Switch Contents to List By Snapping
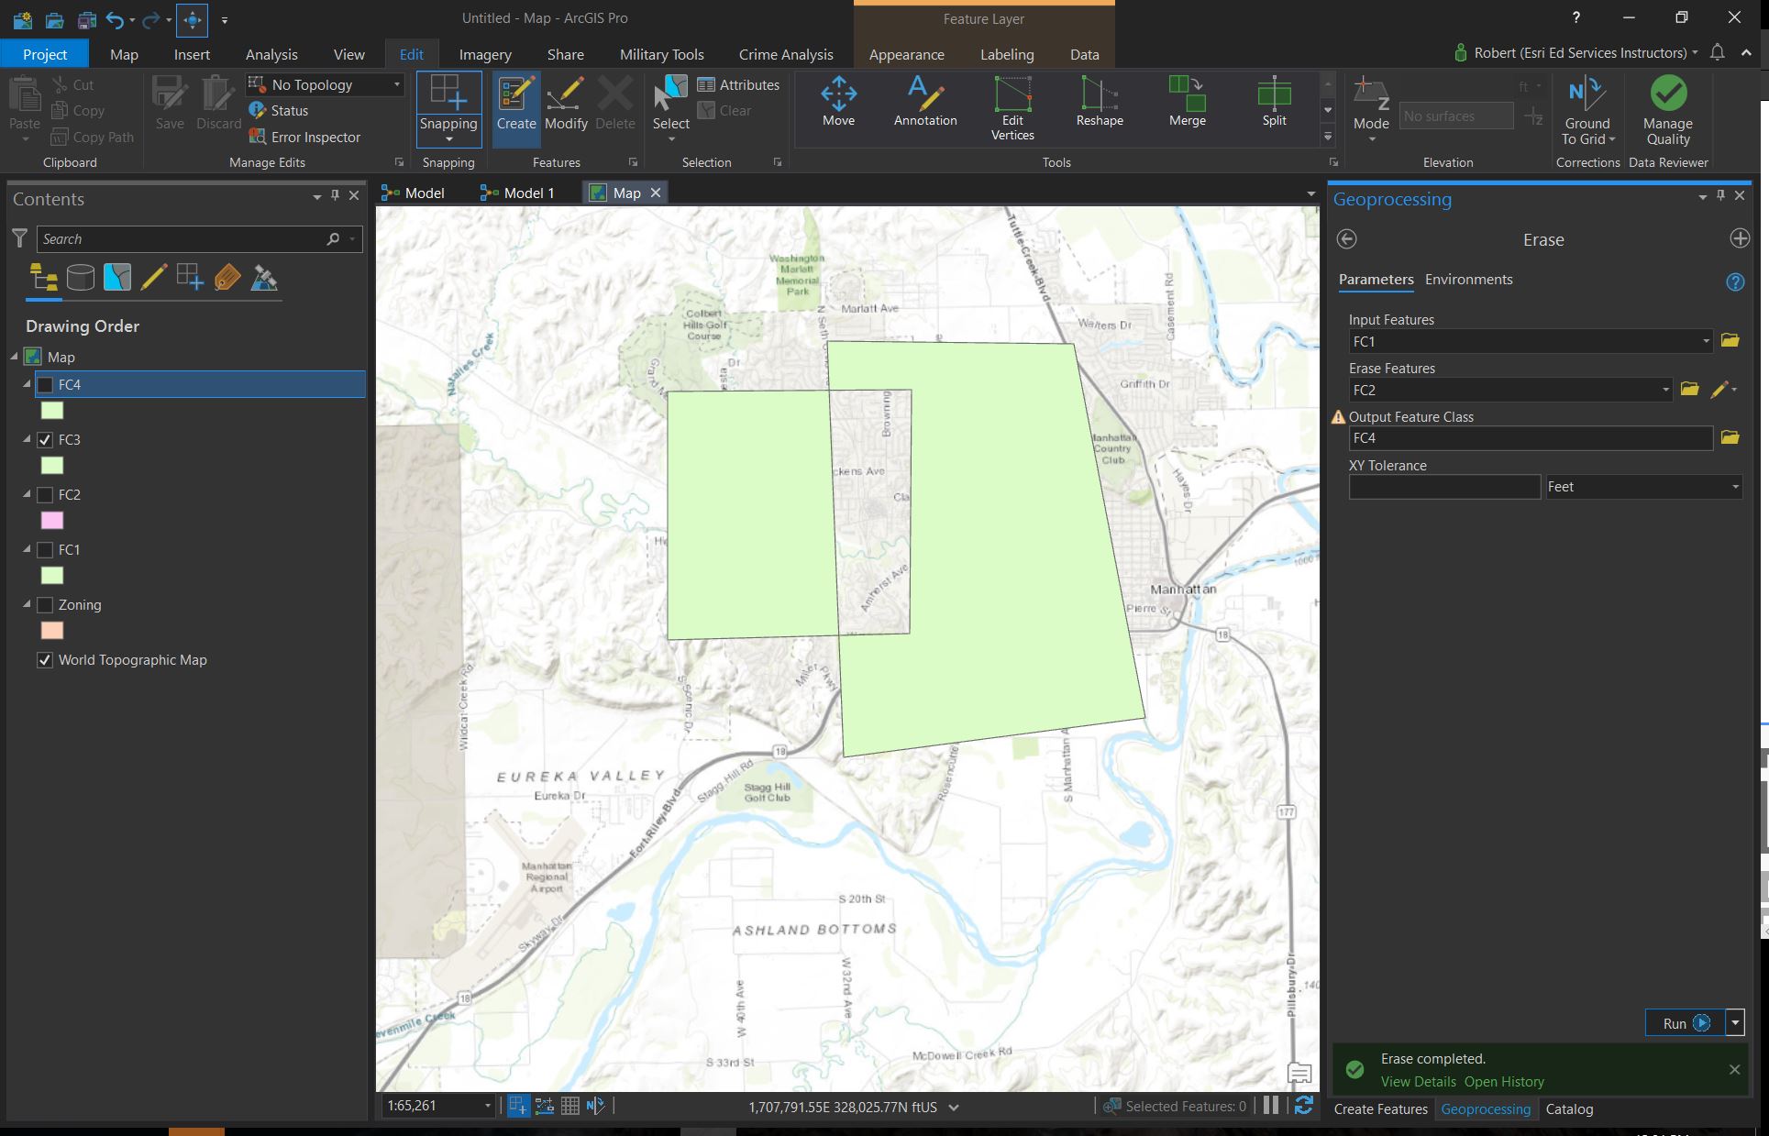Image resolution: width=1769 pixels, height=1136 pixels. (x=190, y=278)
